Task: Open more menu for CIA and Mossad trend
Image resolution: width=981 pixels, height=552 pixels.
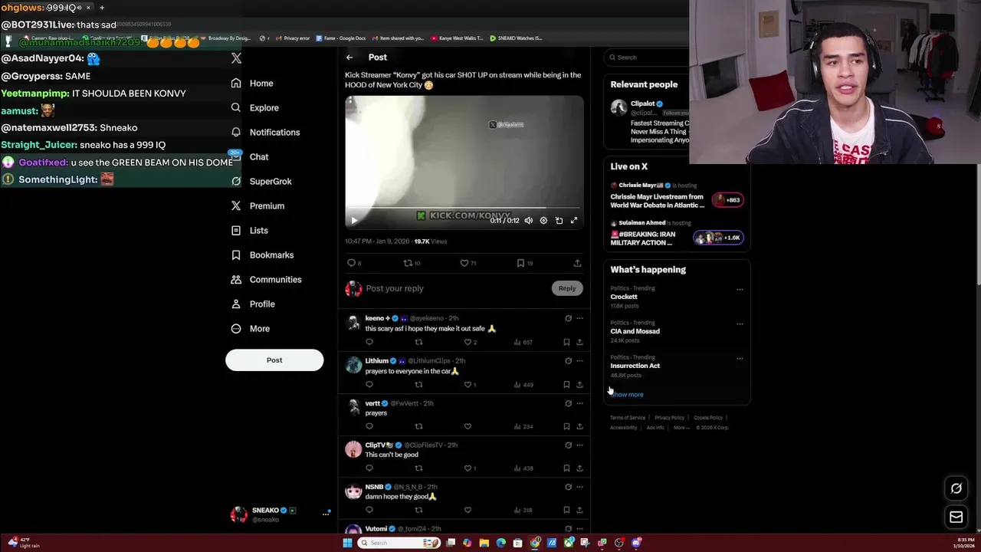Action: (740, 324)
